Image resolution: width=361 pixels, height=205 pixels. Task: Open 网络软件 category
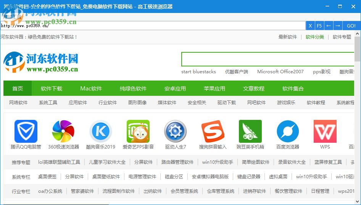coord(18,102)
